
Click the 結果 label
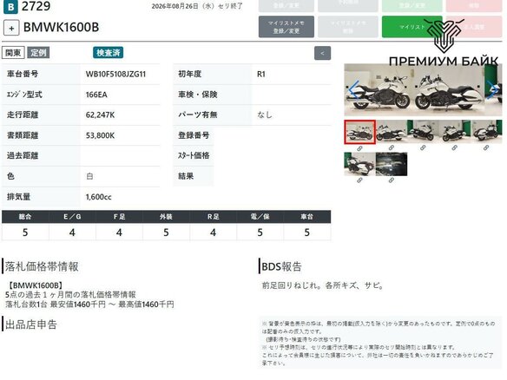[186, 176]
